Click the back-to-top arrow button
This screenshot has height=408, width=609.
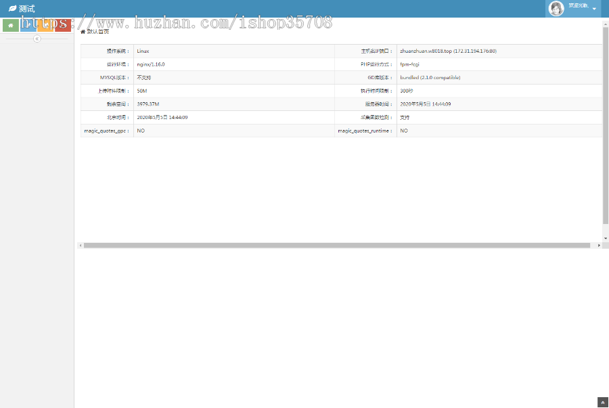[x=603, y=403]
